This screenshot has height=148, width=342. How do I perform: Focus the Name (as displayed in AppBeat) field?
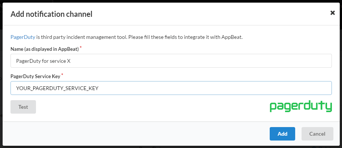pos(171,61)
